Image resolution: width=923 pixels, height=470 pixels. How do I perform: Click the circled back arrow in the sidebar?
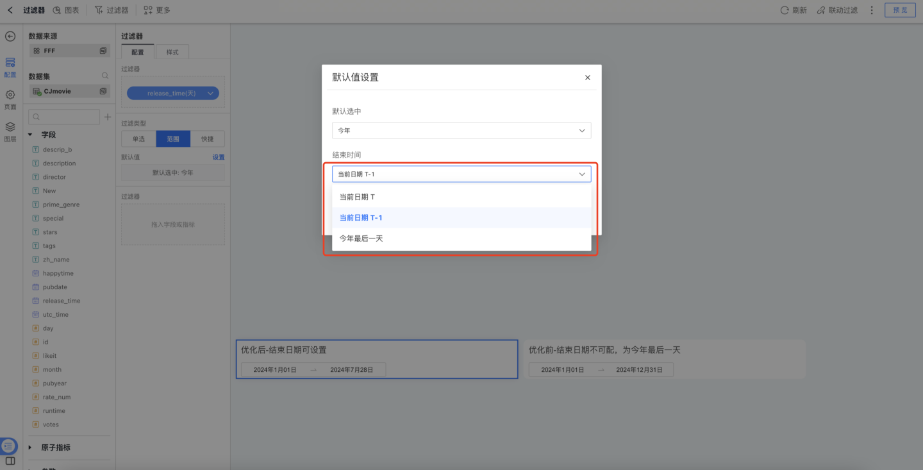point(10,37)
